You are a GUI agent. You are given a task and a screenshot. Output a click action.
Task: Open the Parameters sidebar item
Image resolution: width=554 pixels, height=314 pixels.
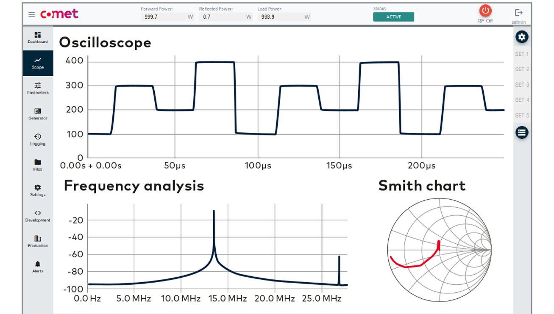pyautogui.click(x=38, y=88)
